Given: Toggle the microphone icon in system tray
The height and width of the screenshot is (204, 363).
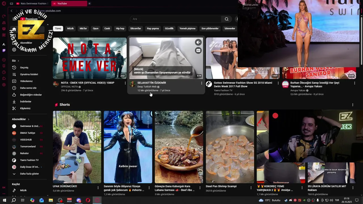Looking at the screenshot, I should pos(318,200).
